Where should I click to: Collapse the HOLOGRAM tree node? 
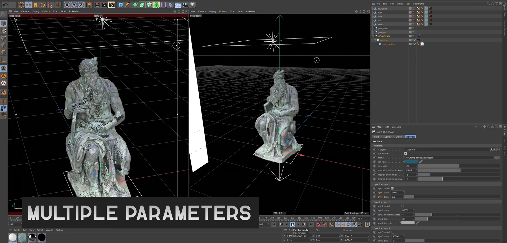coord(373,36)
